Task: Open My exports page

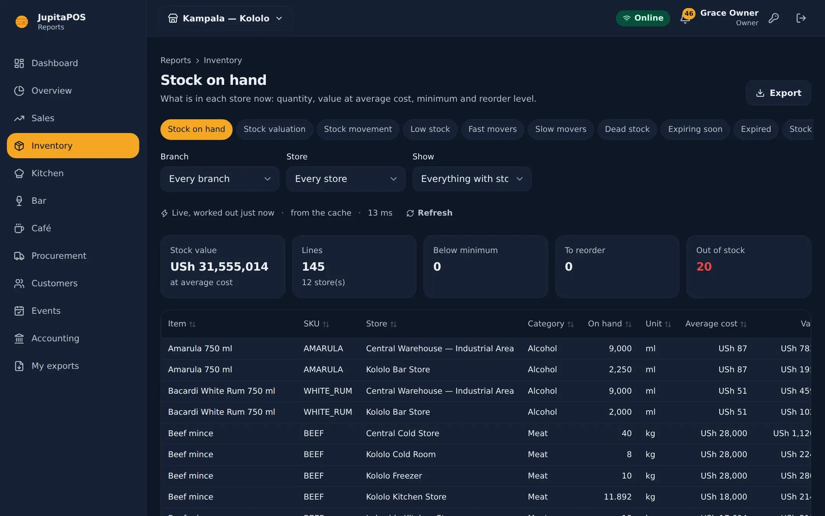Action: (x=73, y=366)
